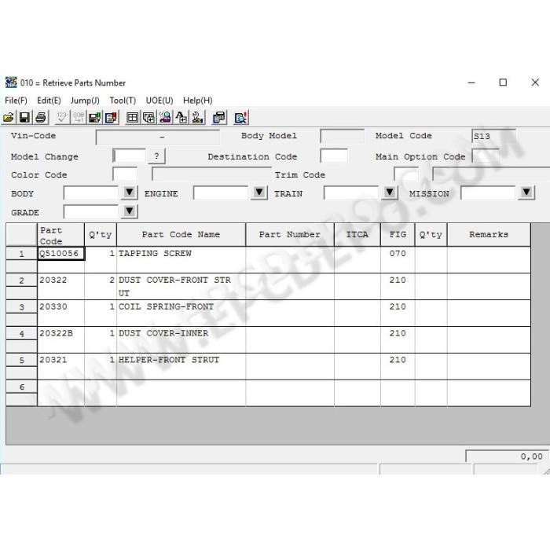The image size is (550, 550).
Task: Open the Help(H) menu
Action: point(197,101)
